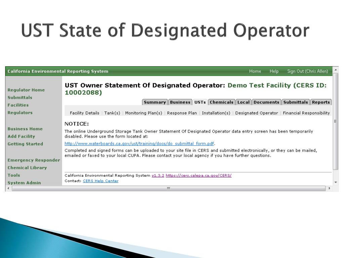This screenshot has width=344, height=258.
Task: Click the vertical scrollbar thumb
Action: click(x=336, y=121)
